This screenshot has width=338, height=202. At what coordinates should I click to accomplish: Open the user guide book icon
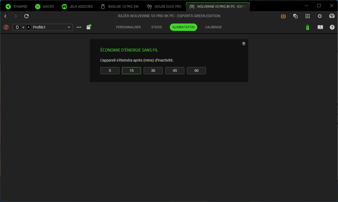coord(320,27)
